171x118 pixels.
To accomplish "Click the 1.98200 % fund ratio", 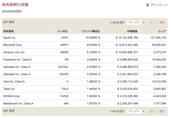I will 93,81.
